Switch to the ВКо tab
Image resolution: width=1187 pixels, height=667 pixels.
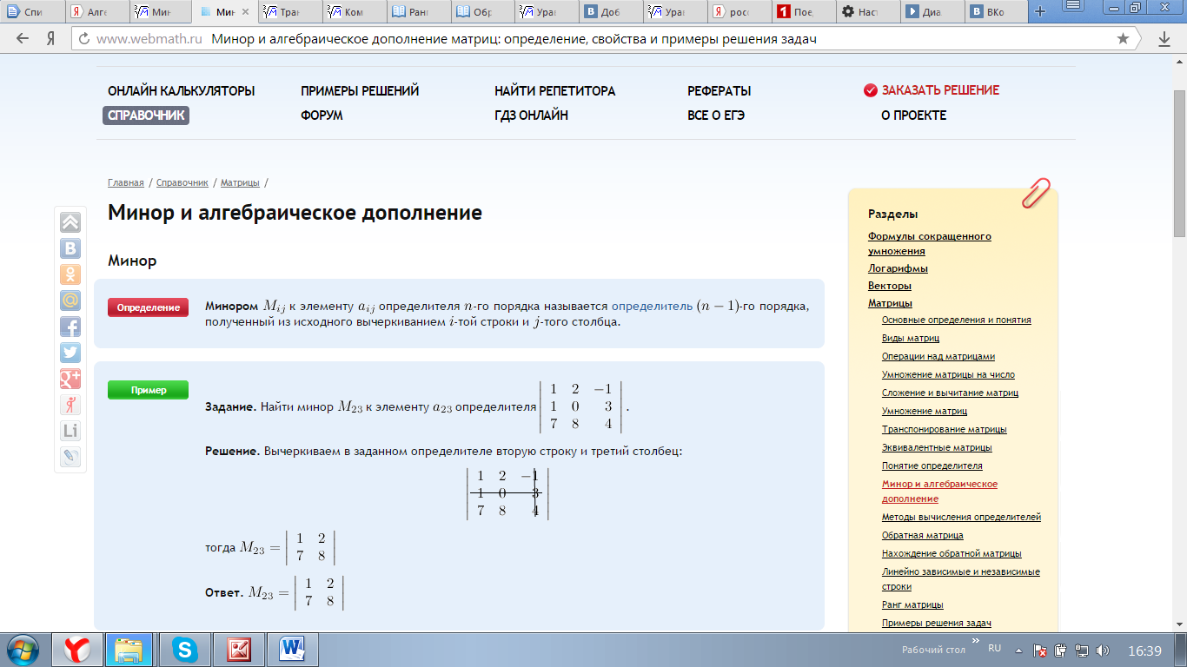click(x=998, y=12)
